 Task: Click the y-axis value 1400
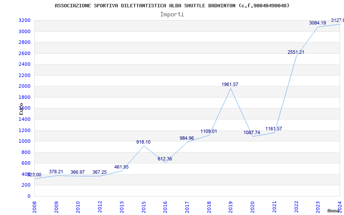25,120
